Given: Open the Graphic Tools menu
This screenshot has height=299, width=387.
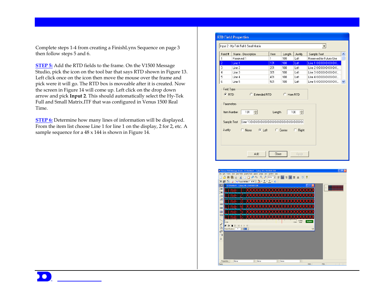Looking at the screenshot, I should pyautogui.click(x=248, y=174).
